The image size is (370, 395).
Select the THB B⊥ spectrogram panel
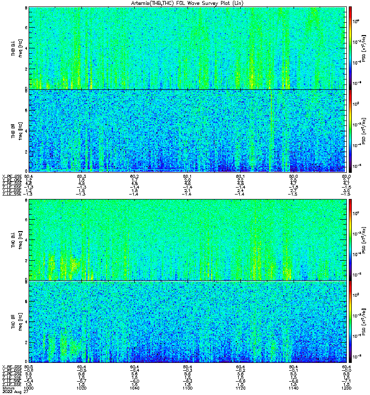(x=187, y=48)
